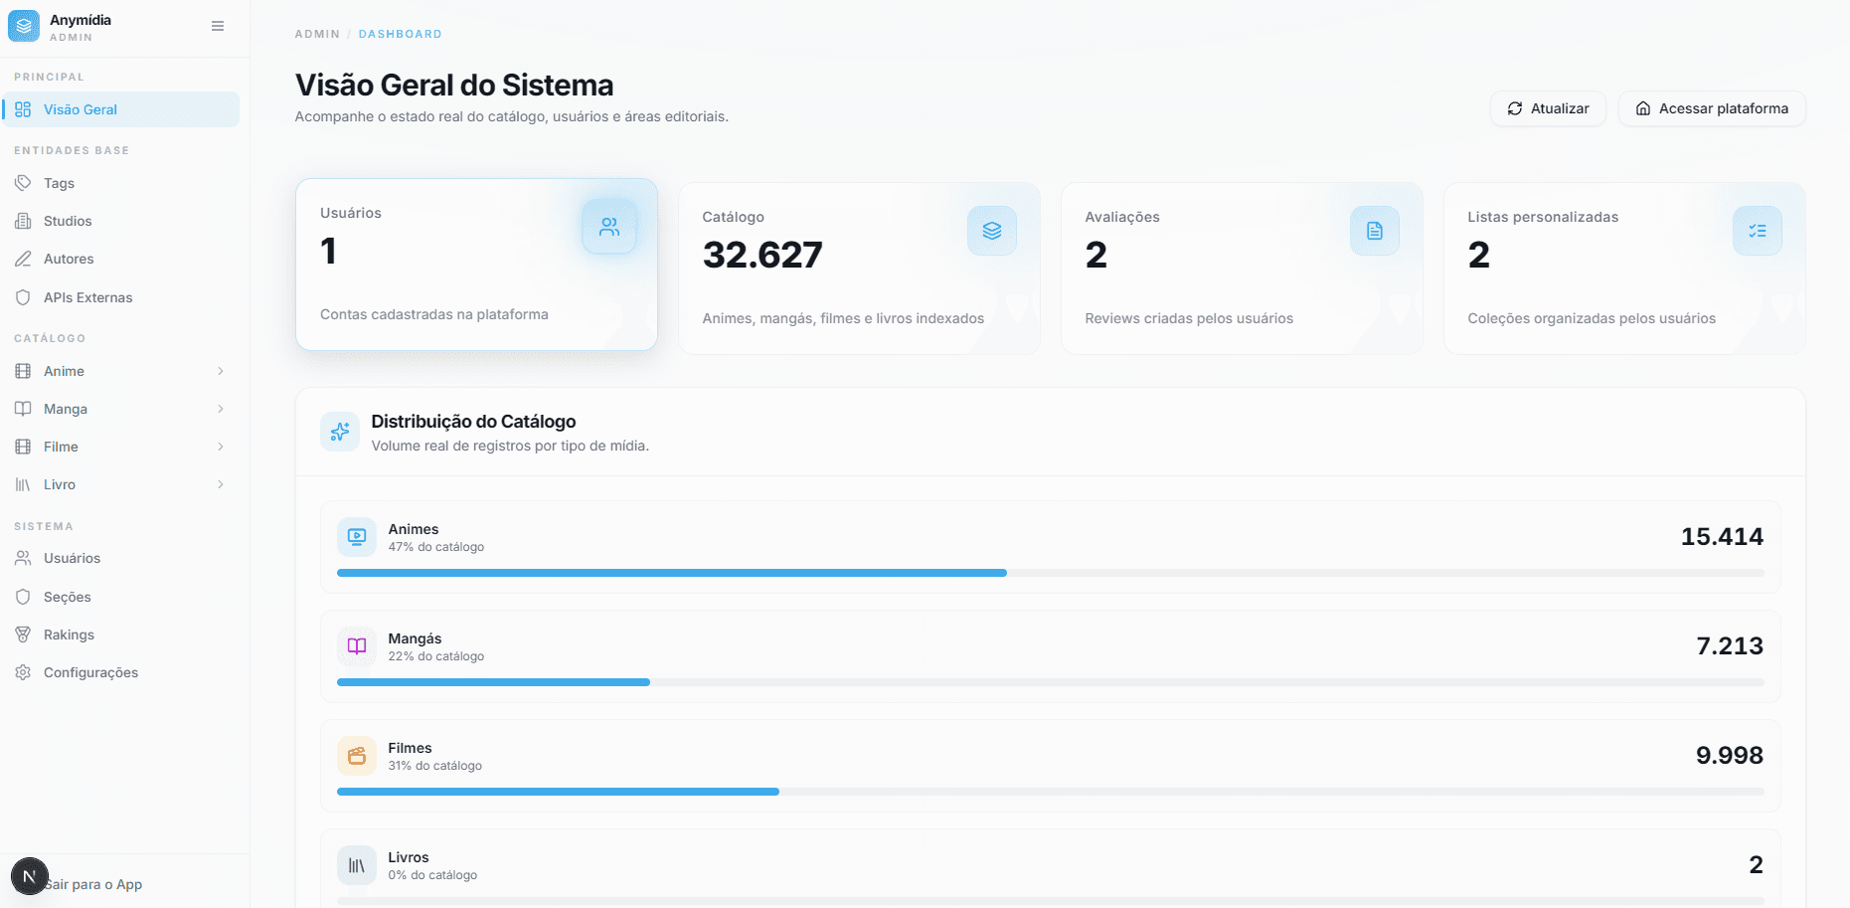Screen dimensions: 1850x908
Task: Expand the Livro submenu chevron
Action: click(x=221, y=484)
